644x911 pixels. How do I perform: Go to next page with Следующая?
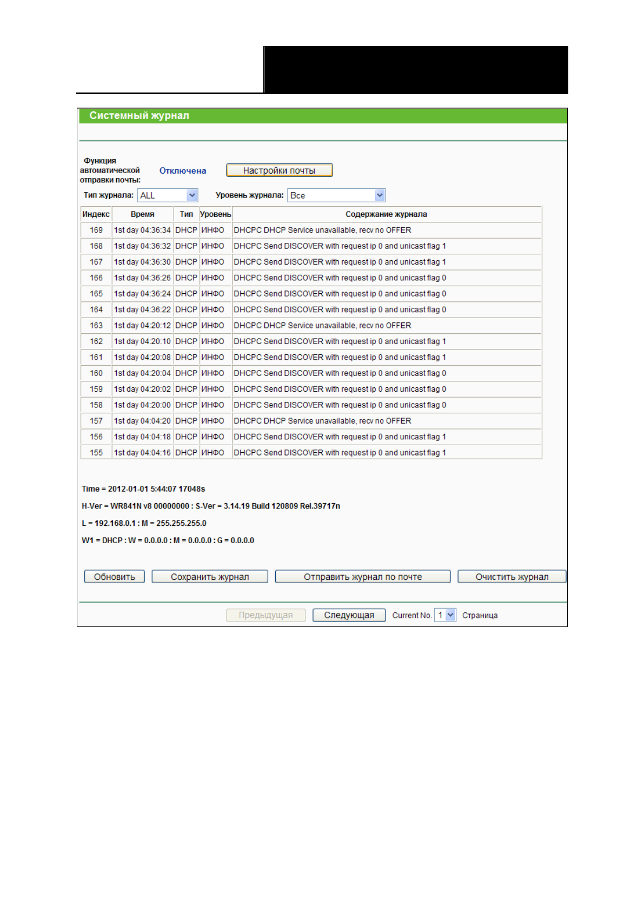(349, 615)
